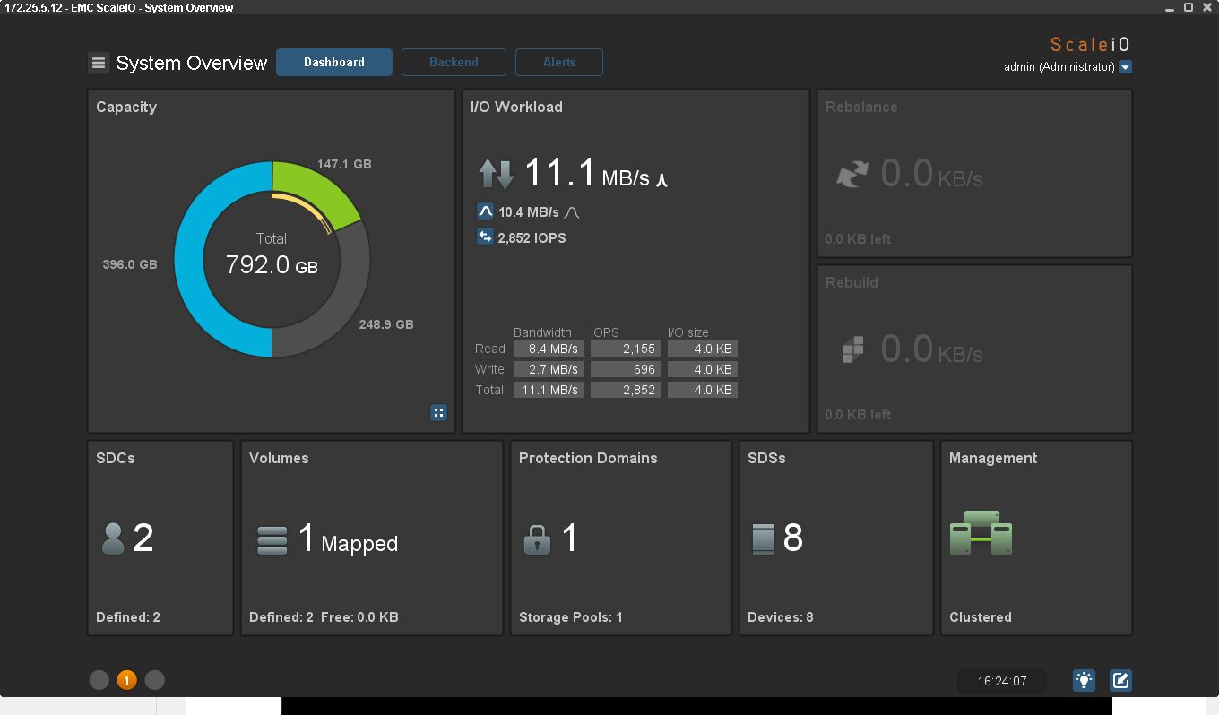
Task: Click the Total row I/O size cell
Action: (x=703, y=391)
